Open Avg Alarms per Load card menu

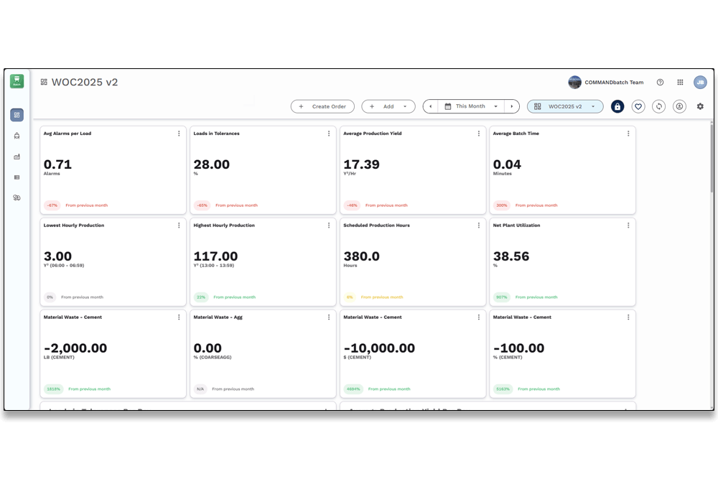click(179, 134)
